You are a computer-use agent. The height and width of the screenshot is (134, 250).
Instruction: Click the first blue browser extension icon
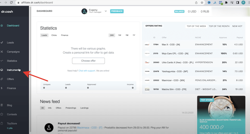coord(209,3)
